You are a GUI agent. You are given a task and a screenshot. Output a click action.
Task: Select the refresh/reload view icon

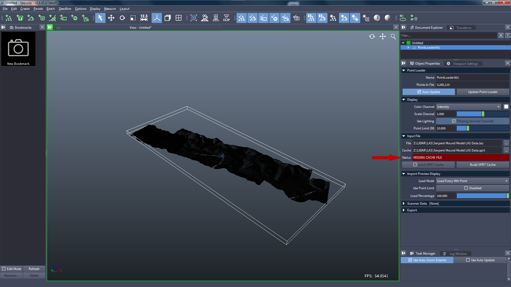pos(372,36)
